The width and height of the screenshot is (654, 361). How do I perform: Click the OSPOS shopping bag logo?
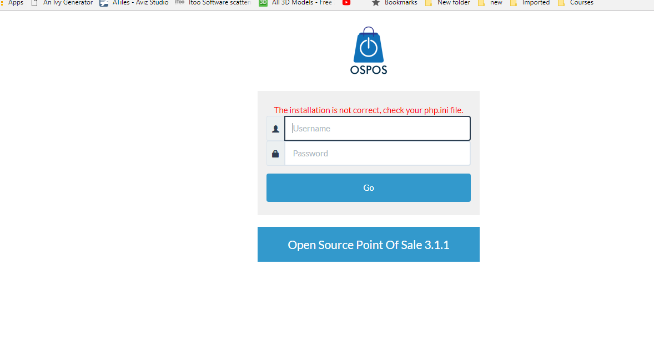[368, 47]
